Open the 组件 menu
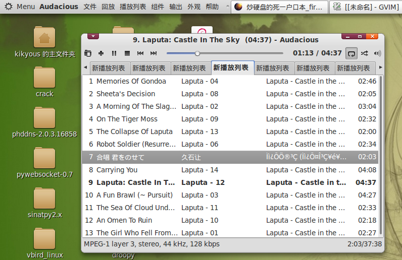402x260 pixels. coord(158,7)
